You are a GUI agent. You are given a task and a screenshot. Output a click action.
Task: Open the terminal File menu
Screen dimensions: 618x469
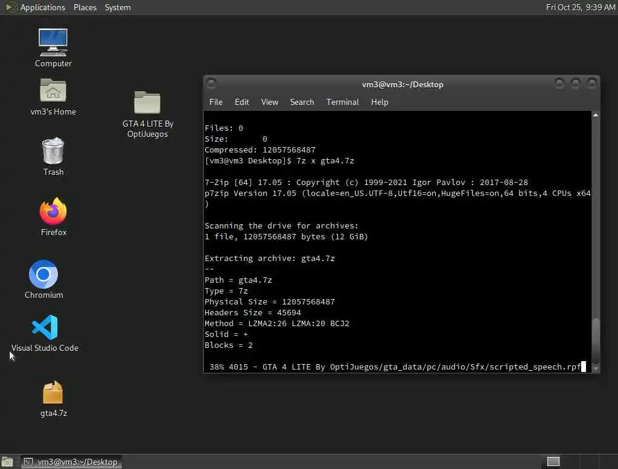(215, 102)
